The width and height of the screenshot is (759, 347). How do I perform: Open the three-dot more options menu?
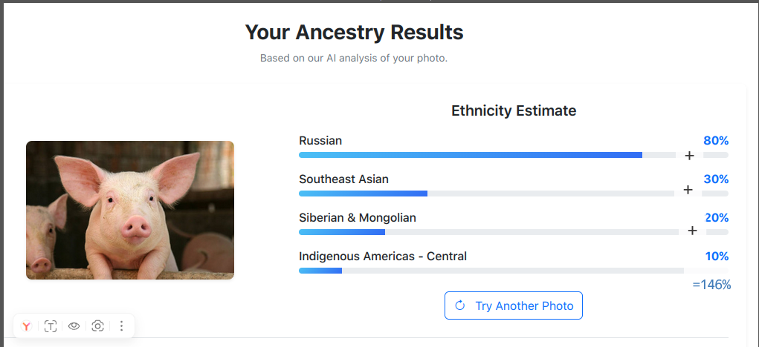122,326
